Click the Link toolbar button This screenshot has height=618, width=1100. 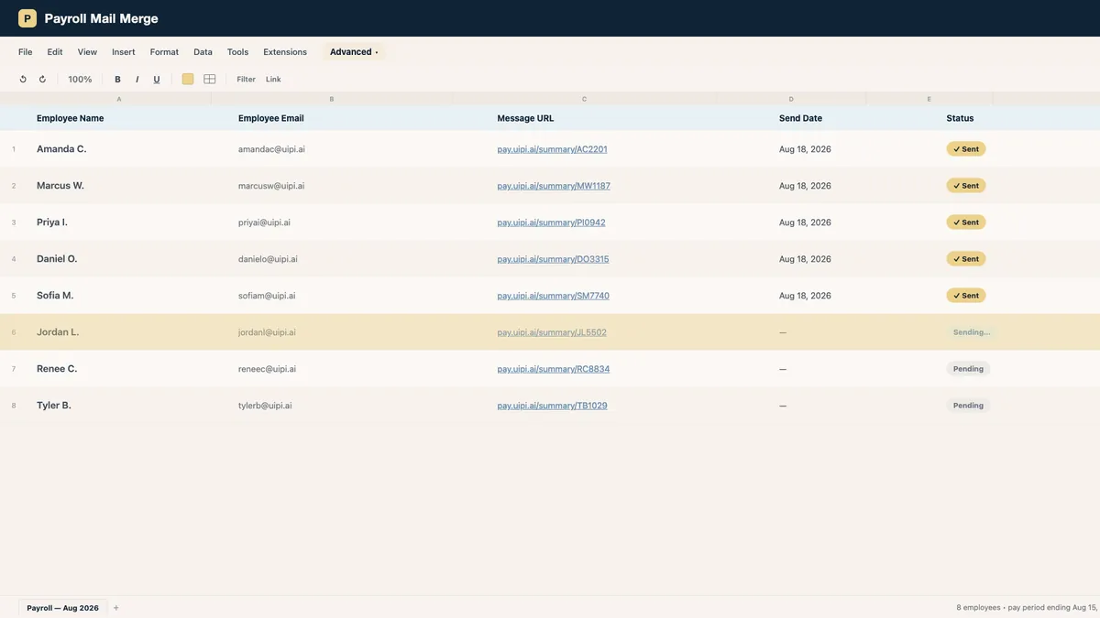[x=273, y=80]
